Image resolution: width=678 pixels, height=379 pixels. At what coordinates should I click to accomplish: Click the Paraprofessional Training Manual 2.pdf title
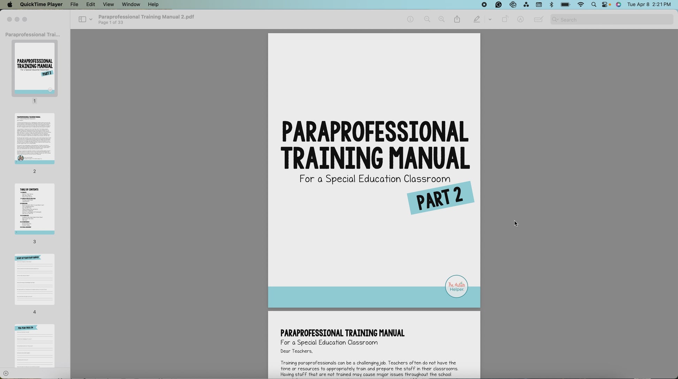(x=146, y=17)
